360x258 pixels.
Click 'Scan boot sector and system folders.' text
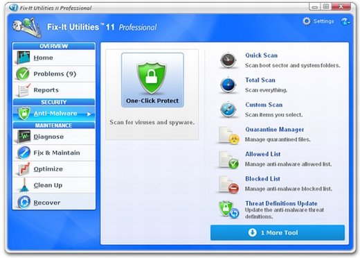click(292, 65)
